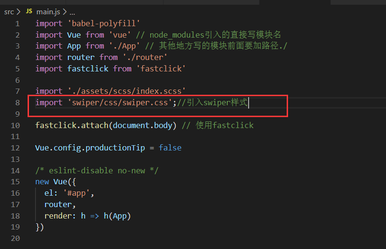Click line number 1 in the gutter
This screenshot has height=249, width=386.
pyautogui.click(x=18, y=24)
